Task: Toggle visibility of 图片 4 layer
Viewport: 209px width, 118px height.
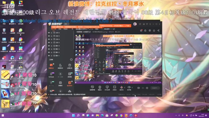Action: (49, 46)
